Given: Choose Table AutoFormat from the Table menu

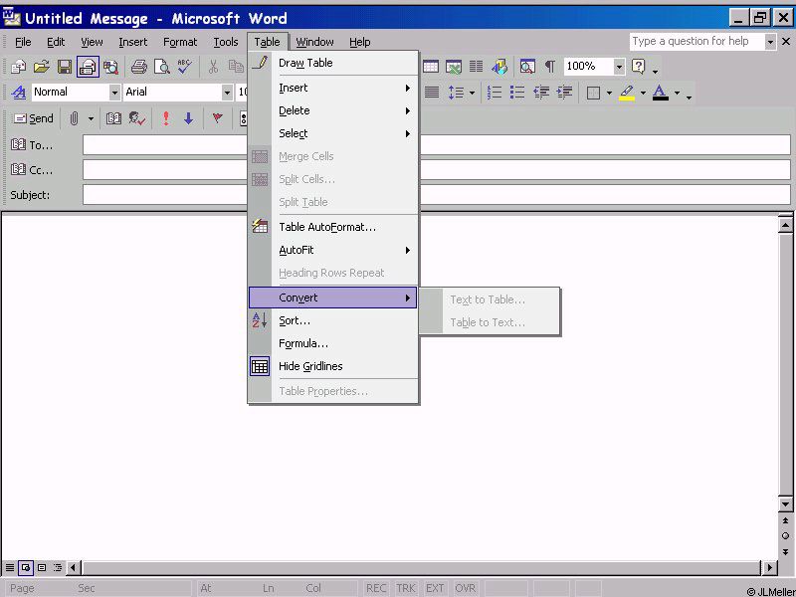Looking at the screenshot, I should coord(326,227).
